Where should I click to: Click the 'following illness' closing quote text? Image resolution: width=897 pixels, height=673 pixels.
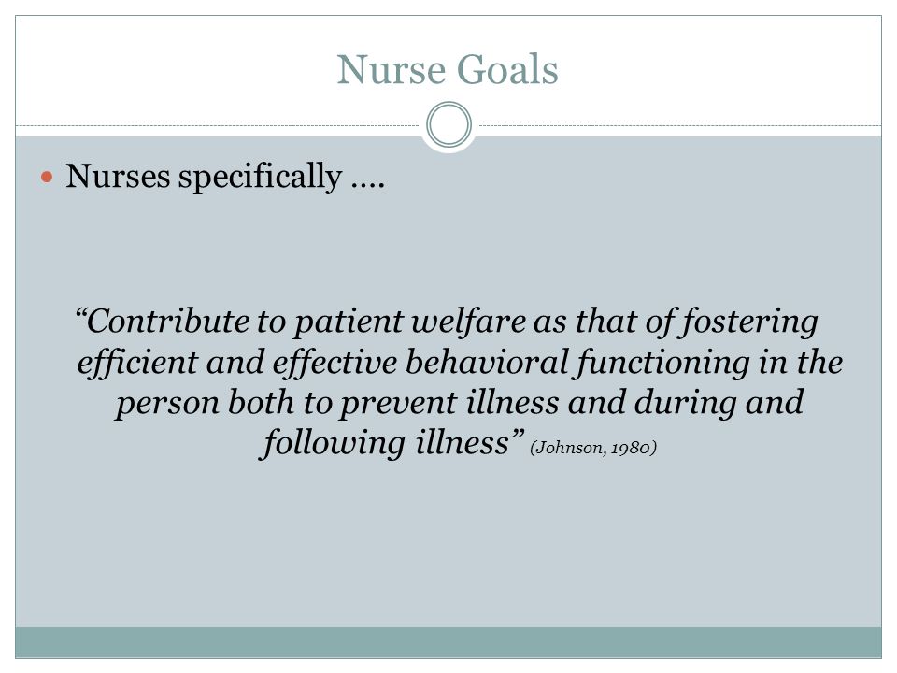pos(392,443)
